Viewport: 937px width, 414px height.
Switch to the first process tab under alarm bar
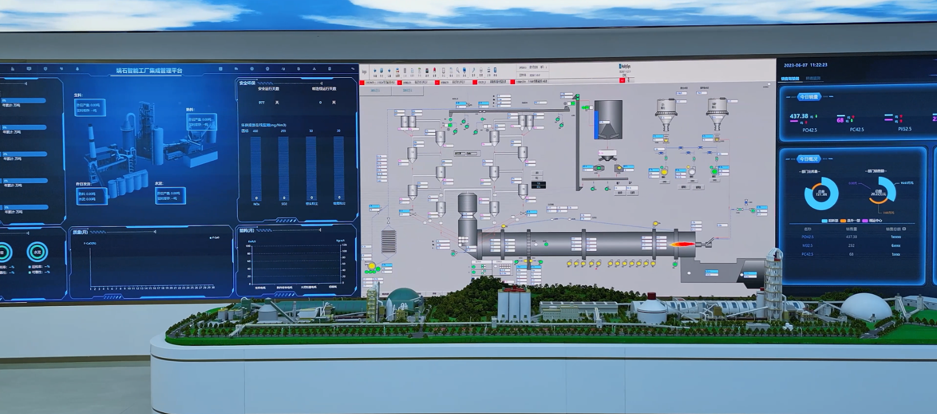click(x=375, y=90)
